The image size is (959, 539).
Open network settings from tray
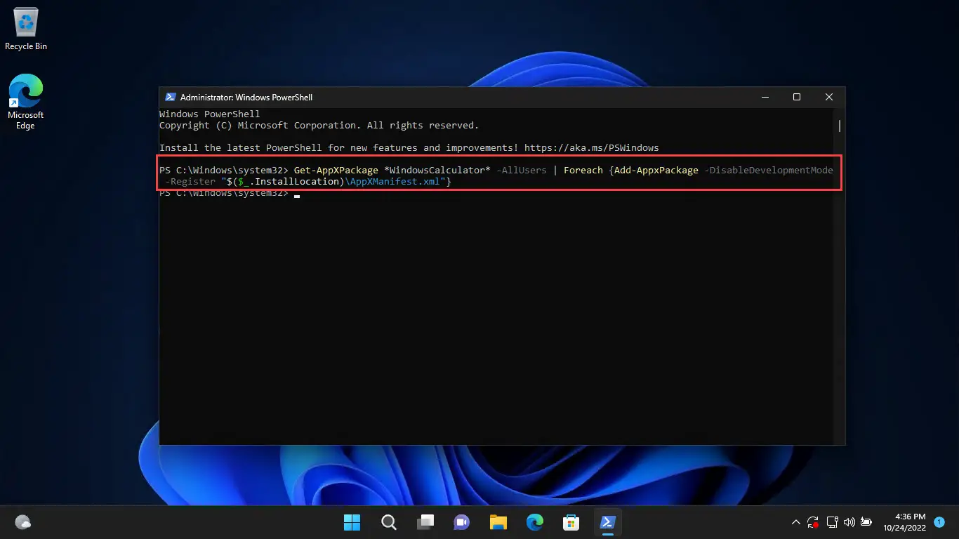tap(832, 522)
